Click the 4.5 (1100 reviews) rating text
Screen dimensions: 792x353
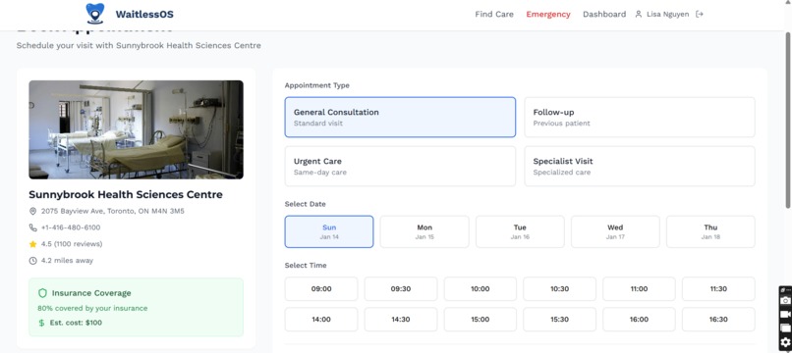click(72, 244)
